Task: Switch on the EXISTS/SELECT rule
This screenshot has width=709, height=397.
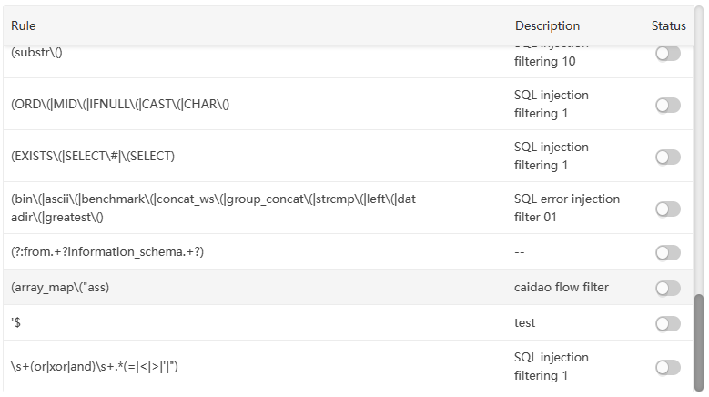Action: point(667,157)
